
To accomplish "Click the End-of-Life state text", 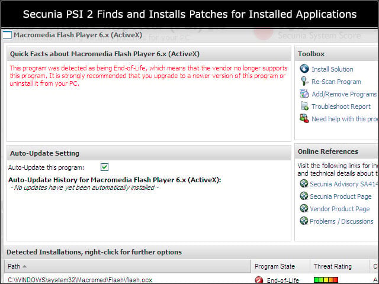I will [283, 280].
